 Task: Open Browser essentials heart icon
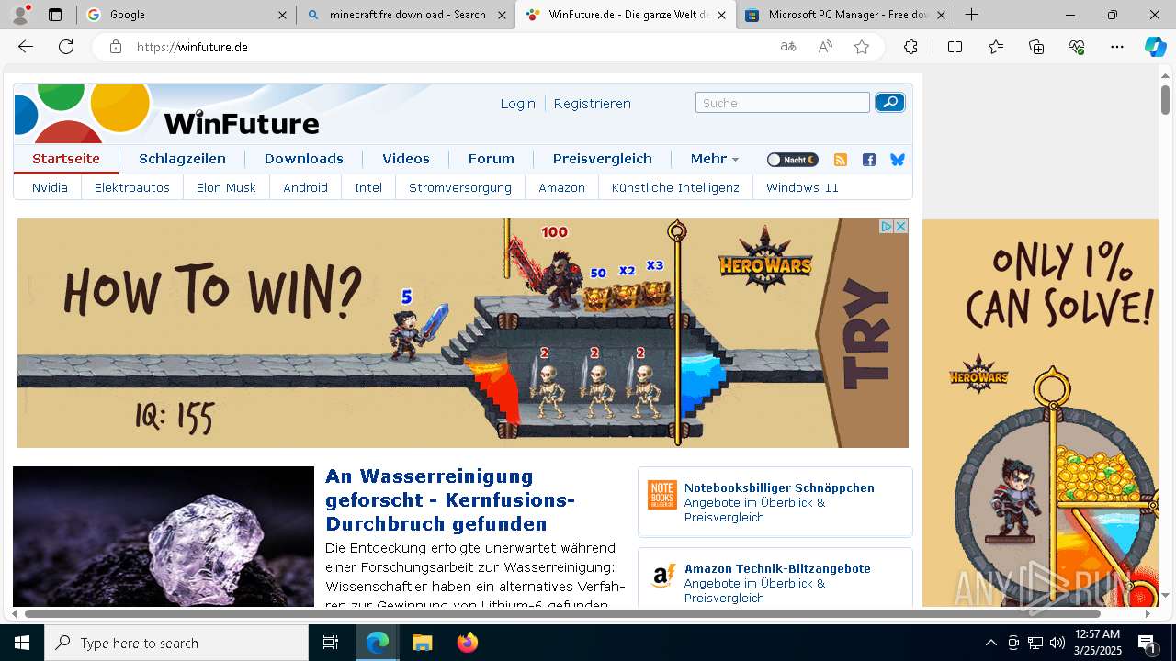coord(1077,47)
